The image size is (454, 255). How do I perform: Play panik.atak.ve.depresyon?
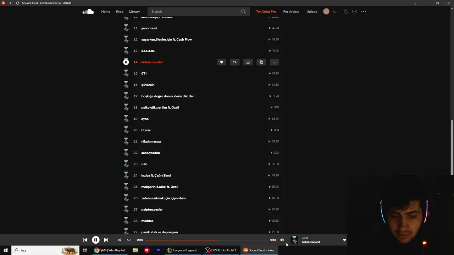(159, 232)
